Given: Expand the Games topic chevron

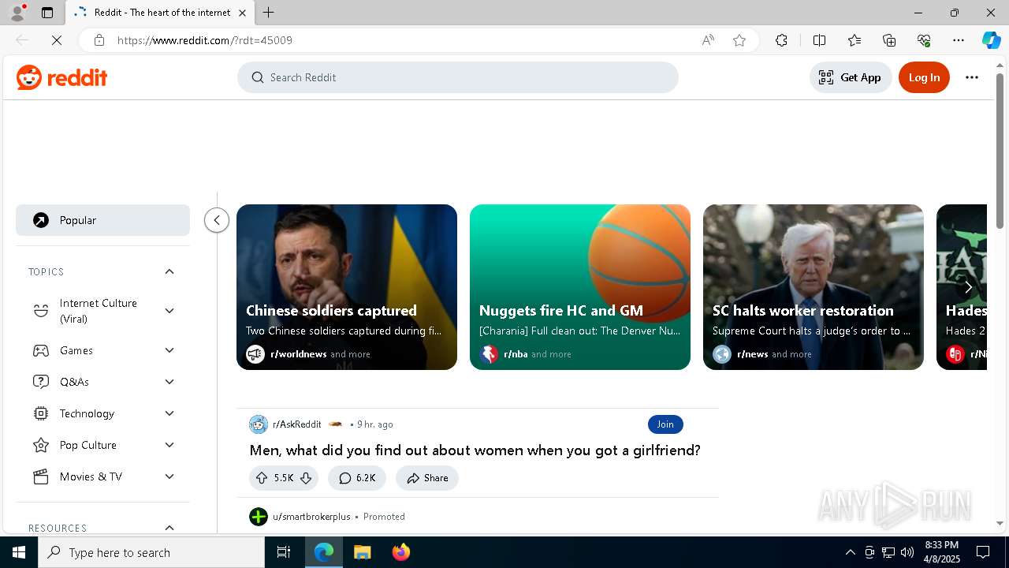Looking at the screenshot, I should tap(169, 350).
